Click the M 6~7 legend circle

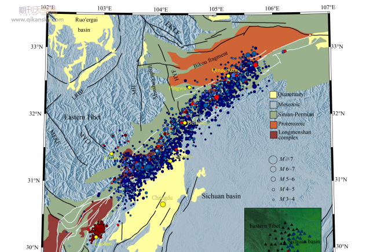click(x=273, y=169)
